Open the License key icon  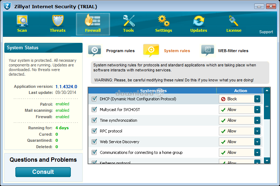click(x=234, y=21)
